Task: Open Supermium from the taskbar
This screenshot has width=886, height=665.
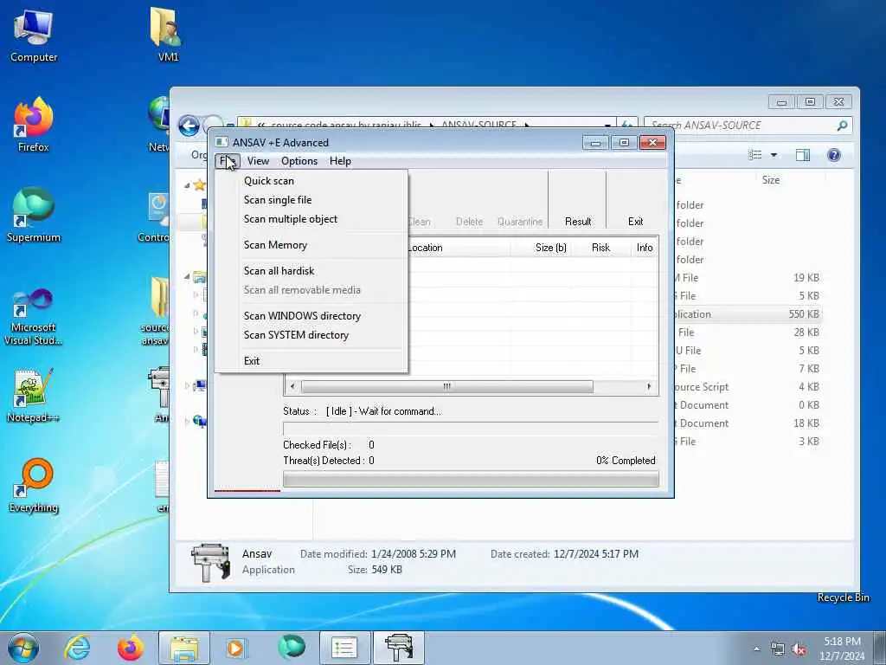Action: (292, 648)
